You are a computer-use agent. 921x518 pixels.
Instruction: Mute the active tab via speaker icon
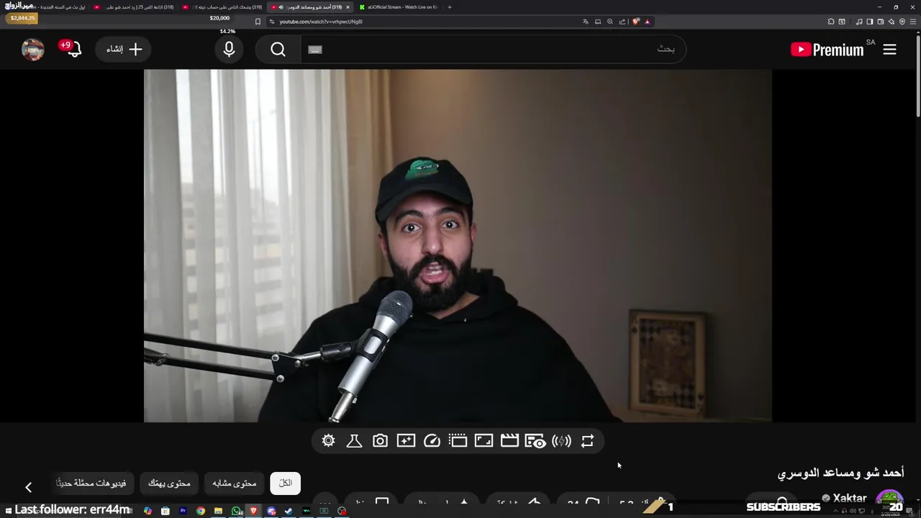(281, 7)
